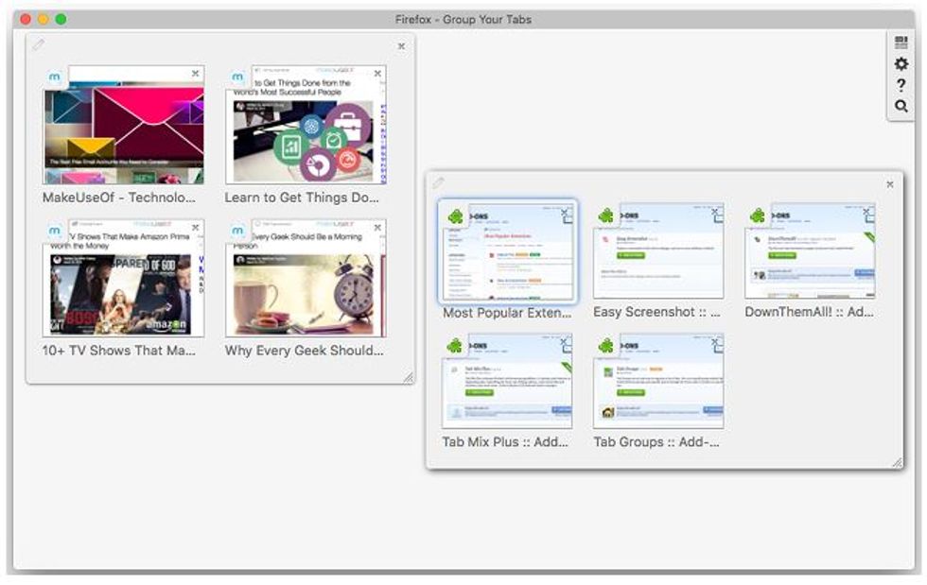Click the magnifying glass search icon

pos(901,107)
